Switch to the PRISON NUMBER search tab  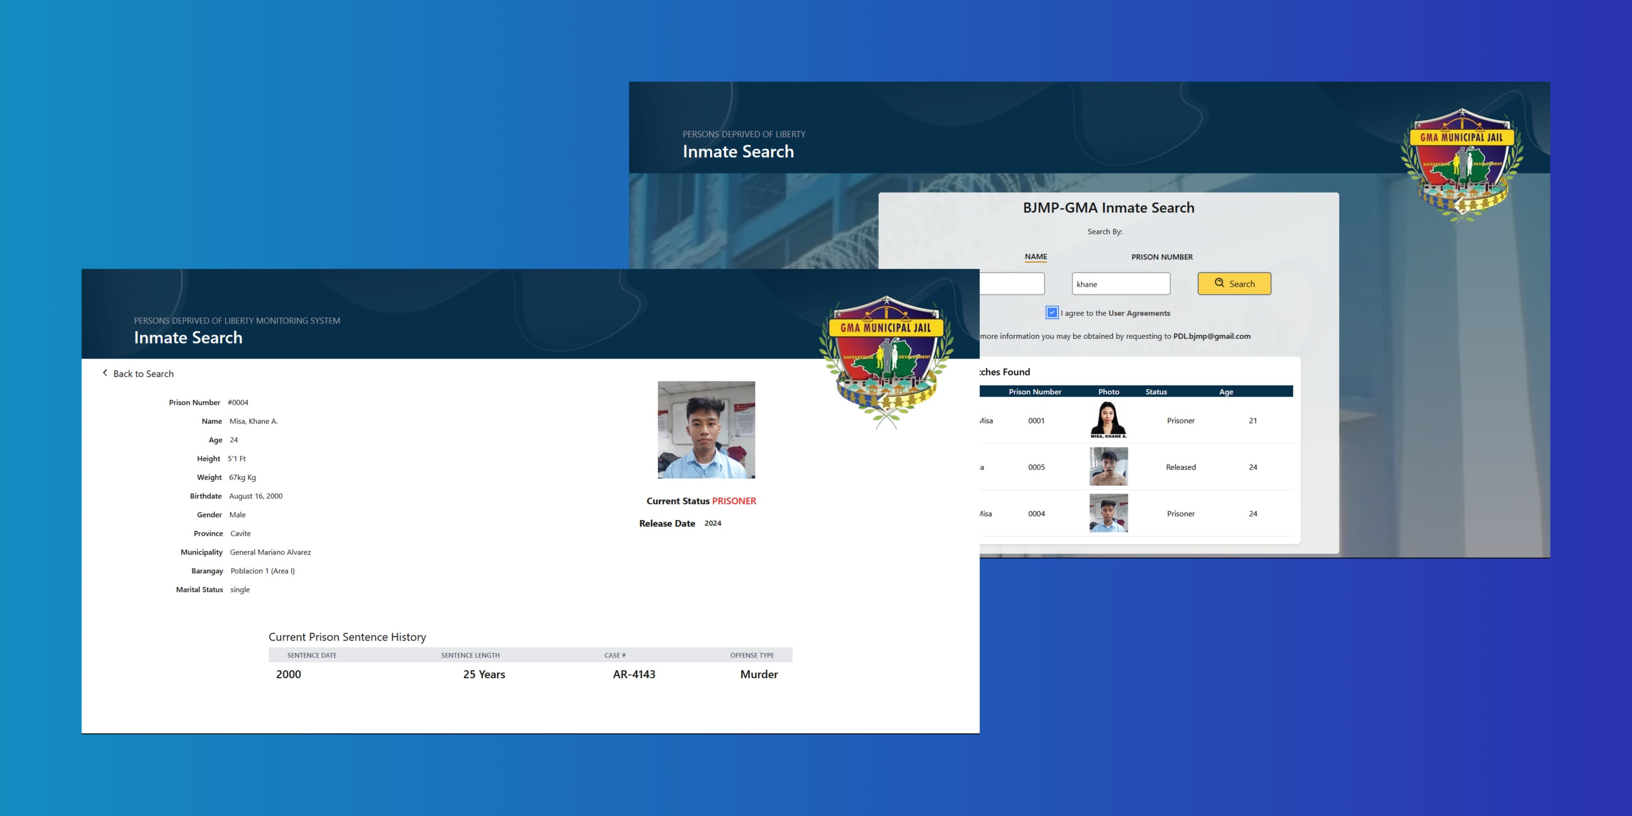tap(1162, 257)
